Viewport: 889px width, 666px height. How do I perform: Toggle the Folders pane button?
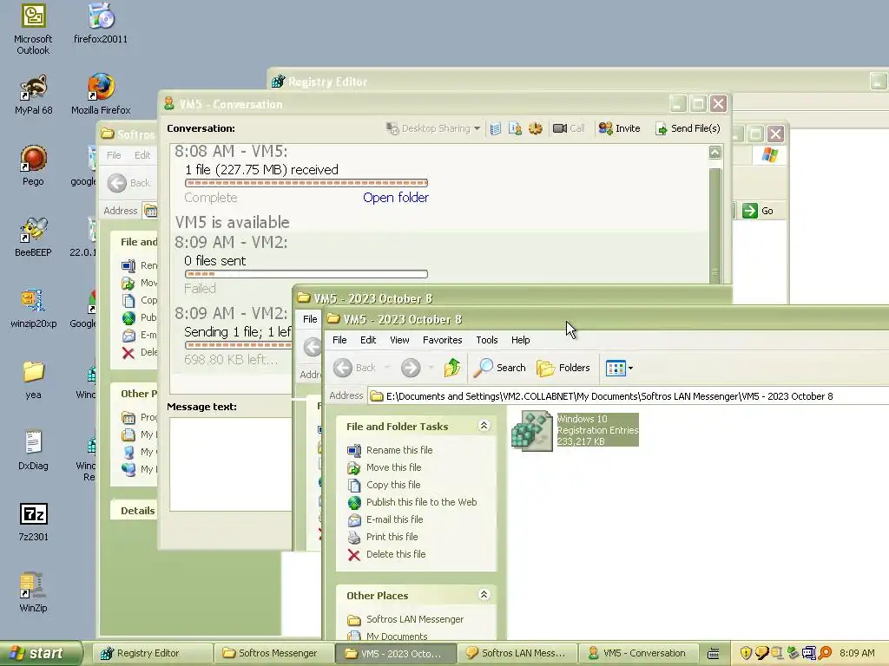[x=563, y=368]
